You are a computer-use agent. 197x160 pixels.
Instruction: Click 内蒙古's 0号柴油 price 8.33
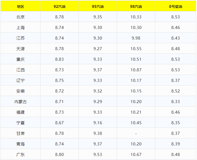tap(176, 102)
